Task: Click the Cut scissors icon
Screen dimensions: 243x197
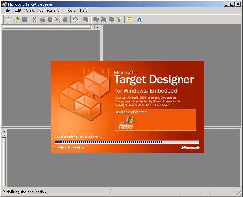Action: pos(34,19)
